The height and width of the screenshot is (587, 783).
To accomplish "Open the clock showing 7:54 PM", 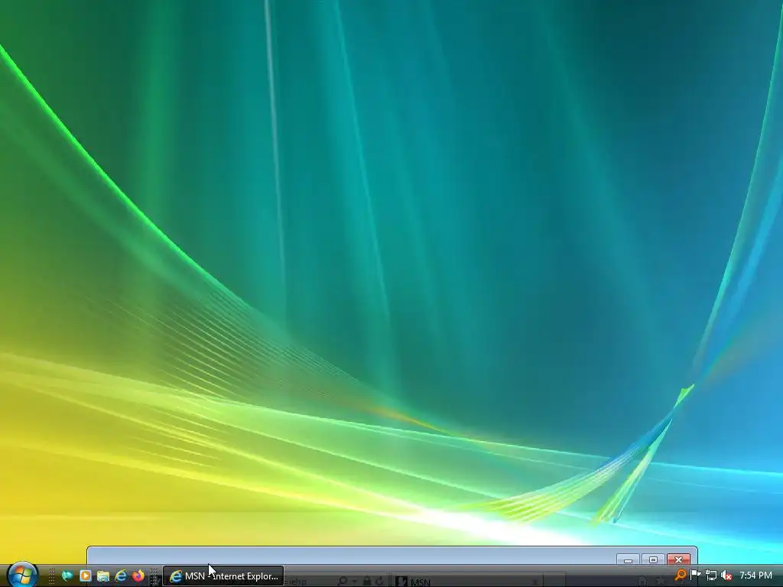I will 755,576.
